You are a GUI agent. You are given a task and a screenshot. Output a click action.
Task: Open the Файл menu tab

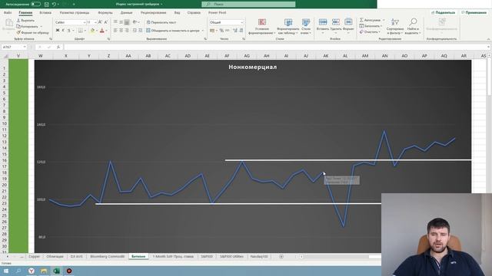coord(8,12)
